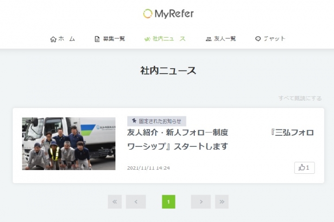Click すべて既読にする link
334x222 pixels.
(x=300, y=98)
